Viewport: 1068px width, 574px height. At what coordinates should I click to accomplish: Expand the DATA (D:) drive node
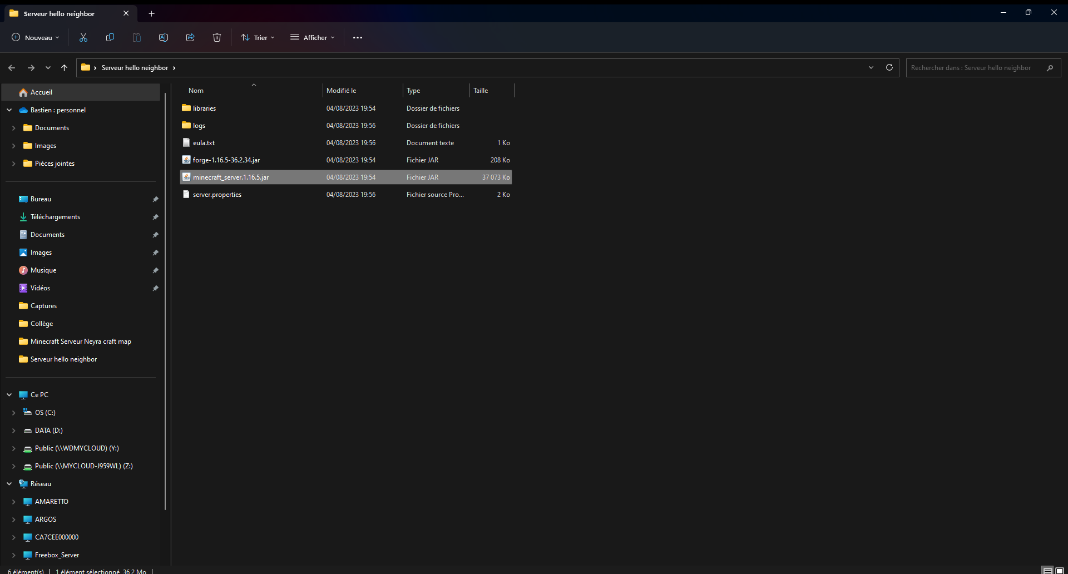click(13, 430)
